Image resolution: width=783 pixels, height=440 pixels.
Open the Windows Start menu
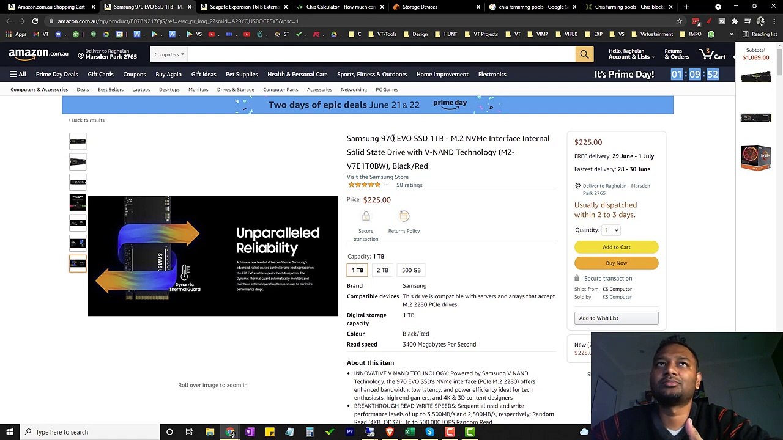9,432
